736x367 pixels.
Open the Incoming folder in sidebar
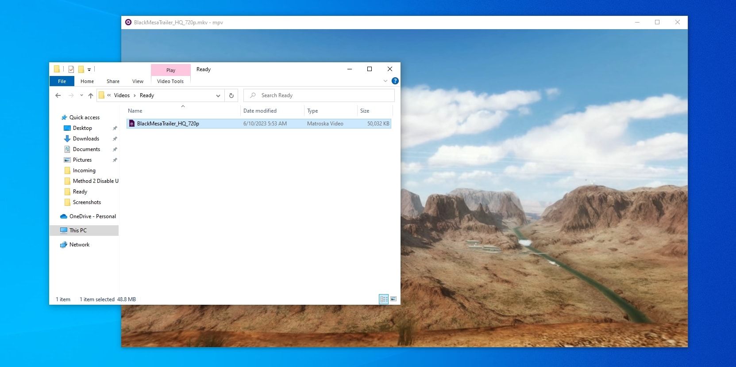84,170
